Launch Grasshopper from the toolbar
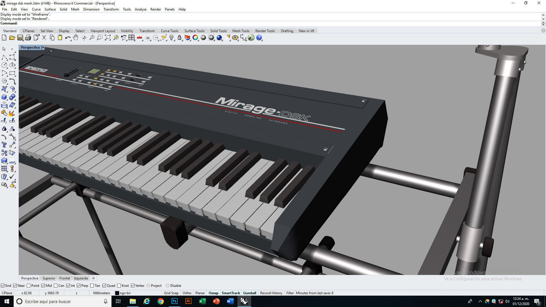This screenshot has width=546, height=307. pos(251,38)
